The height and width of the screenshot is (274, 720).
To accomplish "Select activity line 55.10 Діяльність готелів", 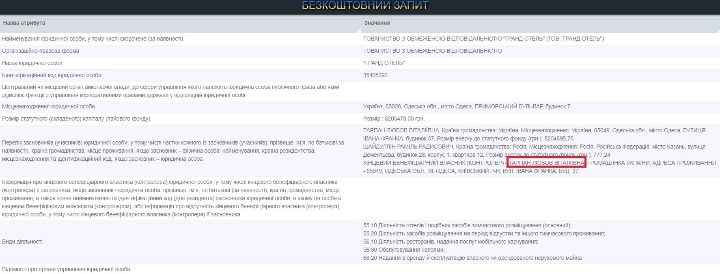I will pyautogui.click(x=467, y=225).
